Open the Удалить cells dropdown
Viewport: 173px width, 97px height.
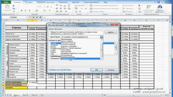pos(128,8)
